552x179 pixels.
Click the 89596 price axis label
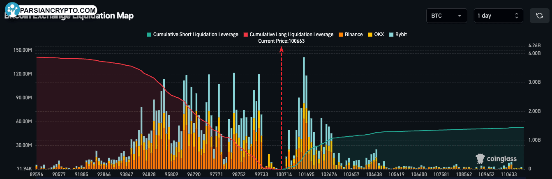(37, 174)
